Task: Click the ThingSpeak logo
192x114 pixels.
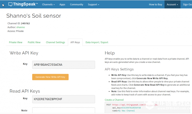Action: [x=23, y=4]
